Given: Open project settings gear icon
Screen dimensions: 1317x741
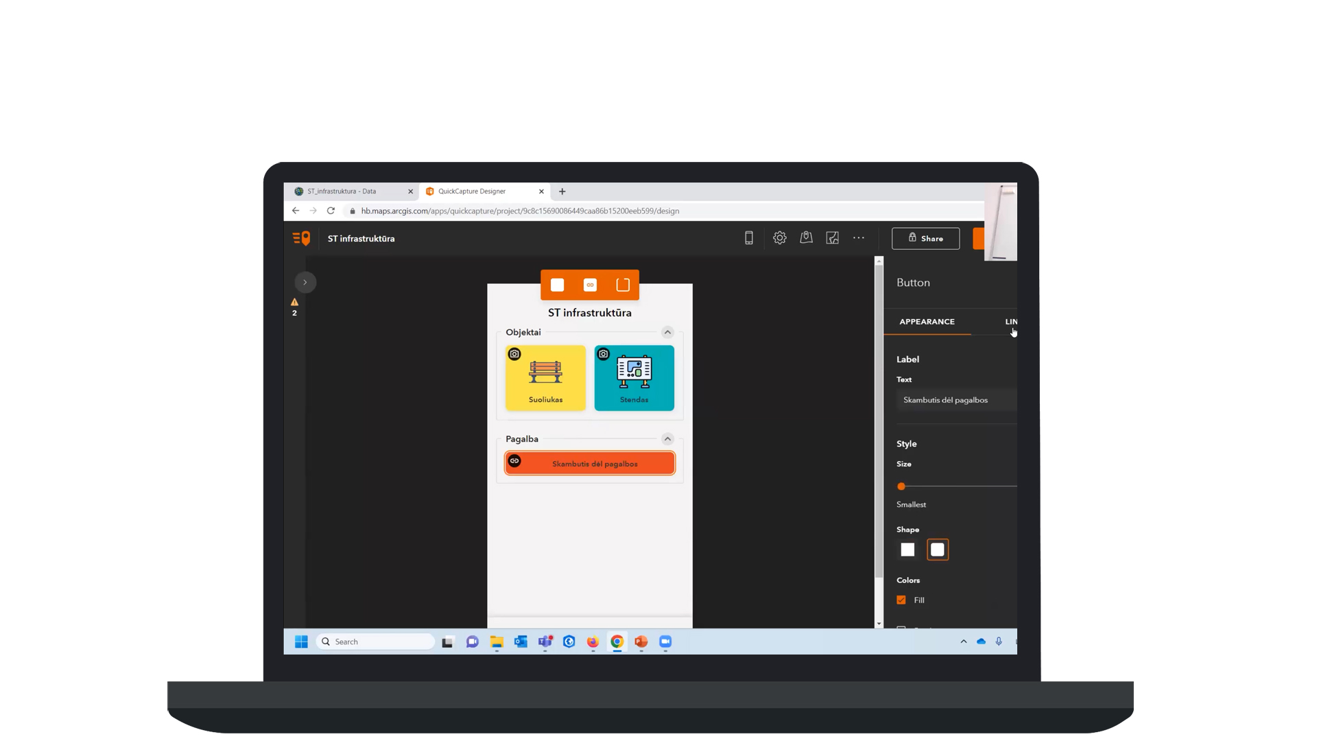Looking at the screenshot, I should pyautogui.click(x=779, y=238).
